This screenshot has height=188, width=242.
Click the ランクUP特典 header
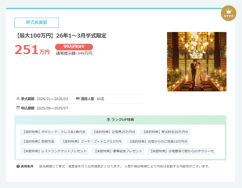pos(120,120)
